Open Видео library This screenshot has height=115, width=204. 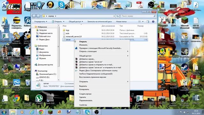tap(42, 49)
